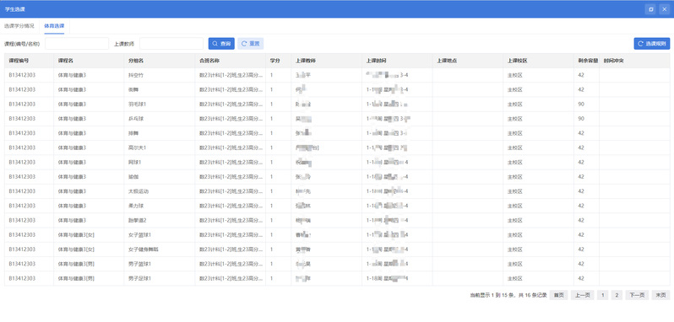This screenshot has height=322, width=674.
Task: Select the 高尔夫1 group row
Action: pyautogui.click(x=337, y=148)
